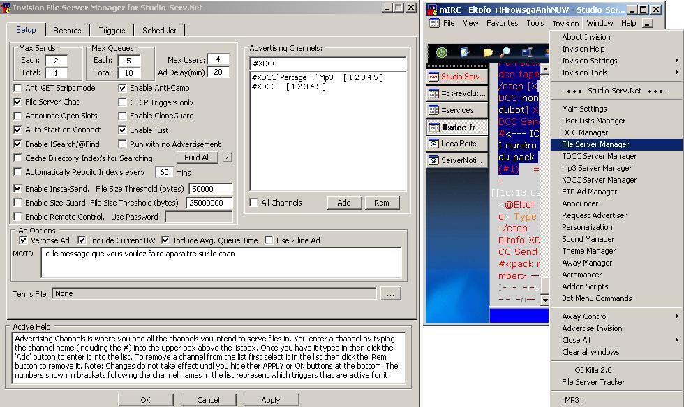The height and width of the screenshot is (407, 684).
Task: Click the green connect icon in mIRC toolbar
Action: (x=442, y=53)
